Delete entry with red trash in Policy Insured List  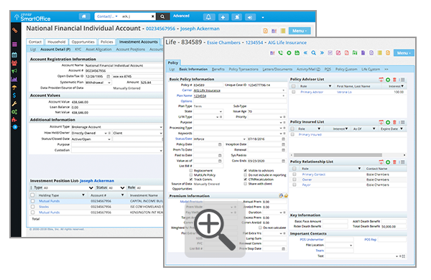(394, 122)
